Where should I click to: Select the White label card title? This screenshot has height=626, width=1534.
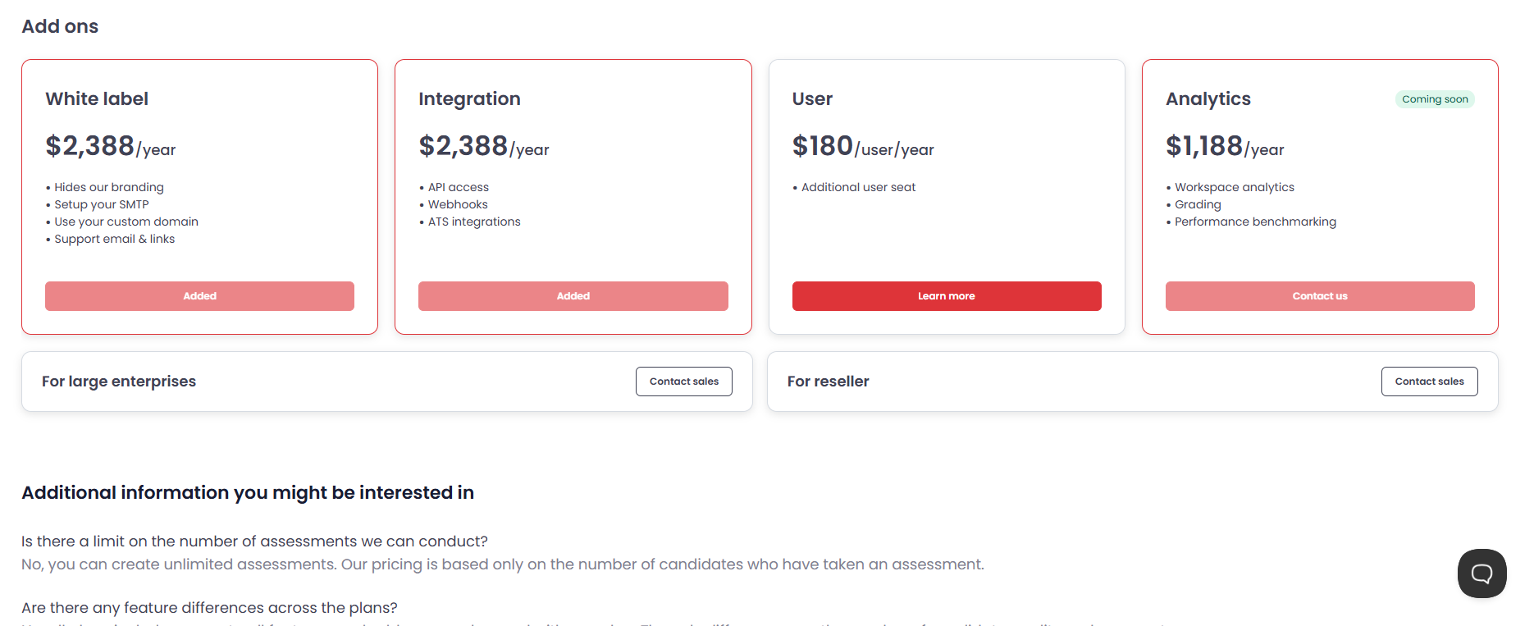click(x=97, y=99)
